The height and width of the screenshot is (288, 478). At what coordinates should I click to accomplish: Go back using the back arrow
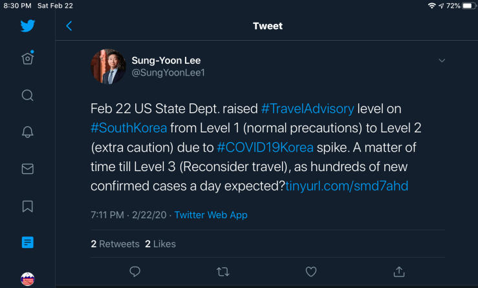[69, 26]
